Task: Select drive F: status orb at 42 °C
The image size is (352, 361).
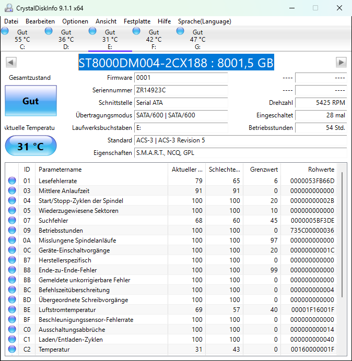Action: (136, 31)
